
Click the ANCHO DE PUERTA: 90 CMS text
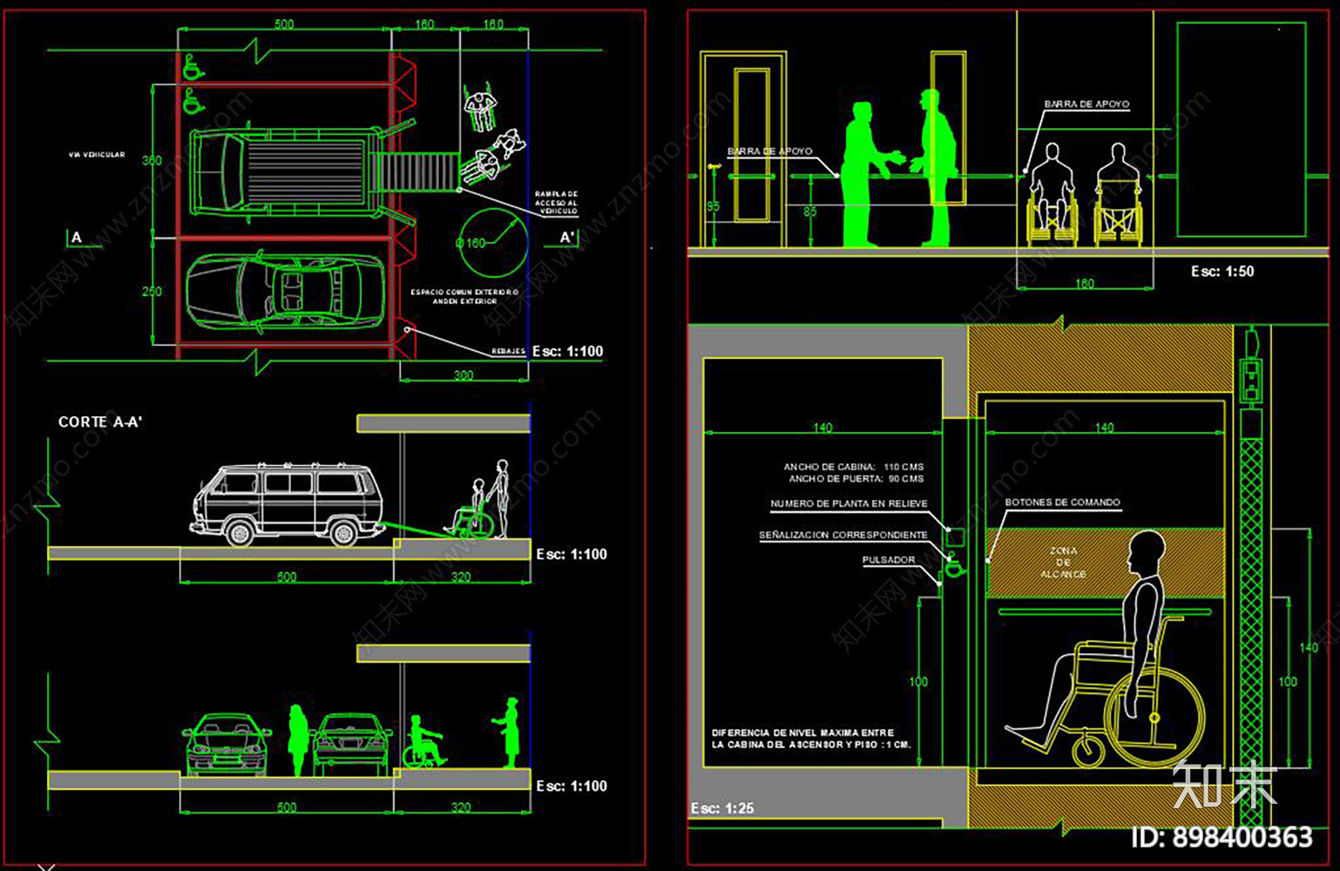(856, 479)
